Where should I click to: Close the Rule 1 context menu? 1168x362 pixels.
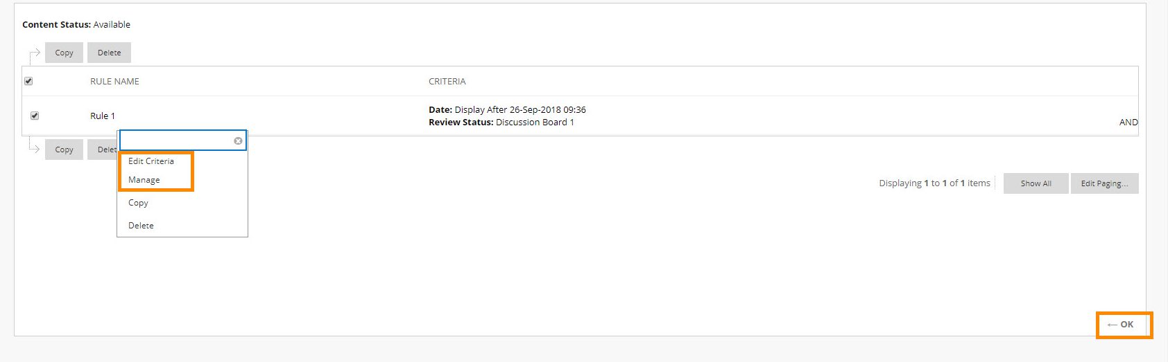(x=238, y=141)
